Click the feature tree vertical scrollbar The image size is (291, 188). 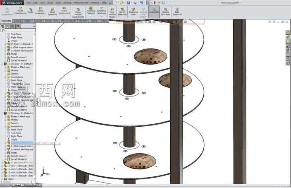click(x=35, y=106)
